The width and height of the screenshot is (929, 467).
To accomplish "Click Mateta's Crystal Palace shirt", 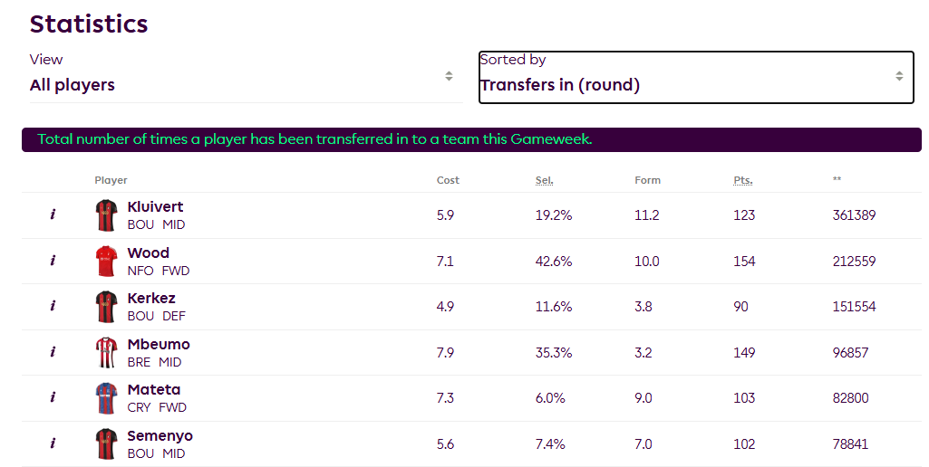I will [x=106, y=397].
